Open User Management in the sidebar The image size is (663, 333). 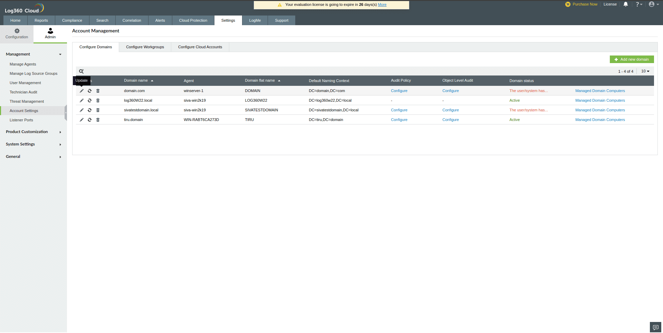click(25, 83)
